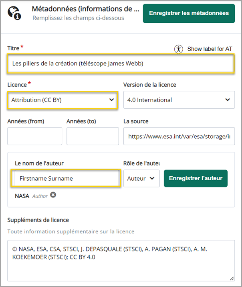This screenshot has width=242, height=287.
Task: Click the author name Firstname Surname field
Action: pos(66,178)
